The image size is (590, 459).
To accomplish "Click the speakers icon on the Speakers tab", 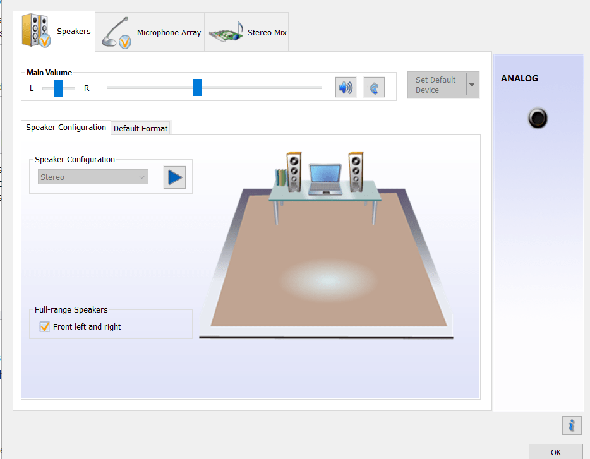I will pos(36,31).
